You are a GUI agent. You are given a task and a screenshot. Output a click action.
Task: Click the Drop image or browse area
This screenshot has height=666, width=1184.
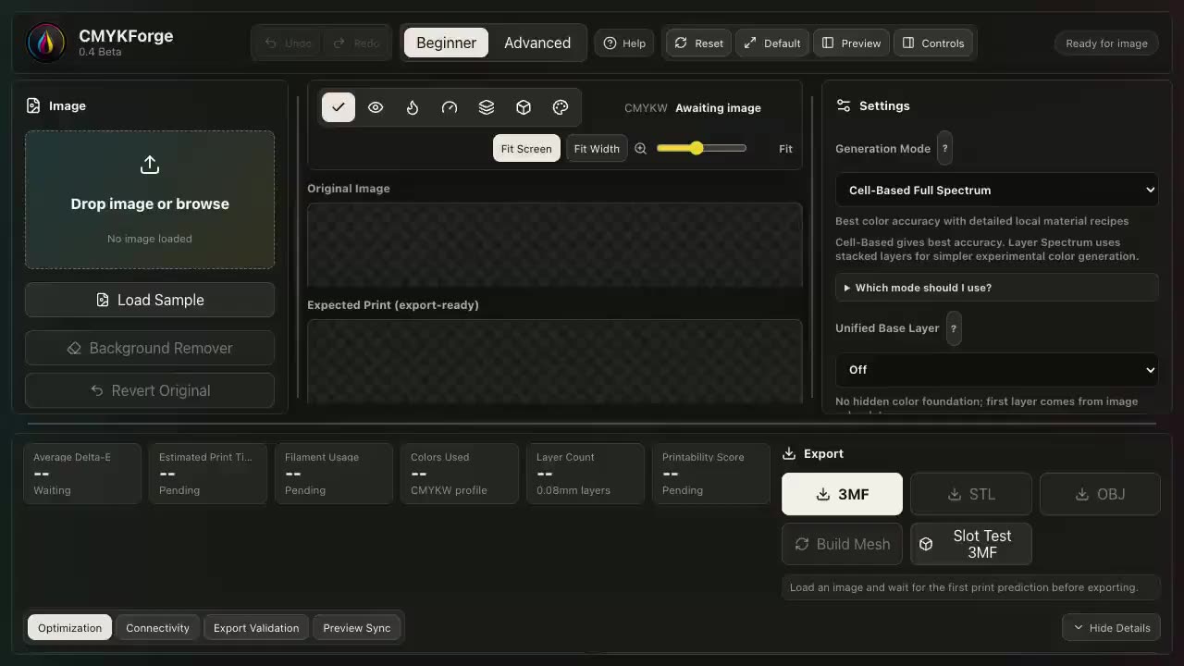click(x=150, y=200)
